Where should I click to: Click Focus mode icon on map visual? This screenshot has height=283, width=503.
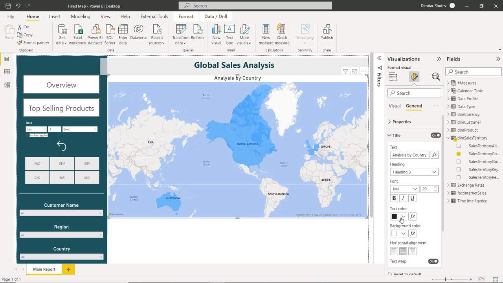click(x=354, y=71)
